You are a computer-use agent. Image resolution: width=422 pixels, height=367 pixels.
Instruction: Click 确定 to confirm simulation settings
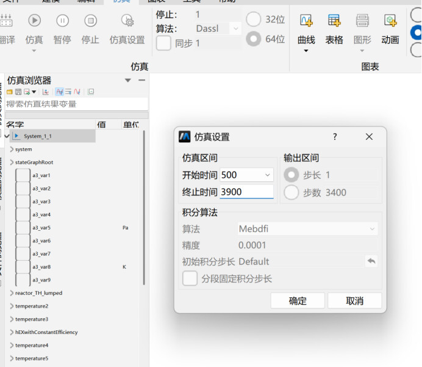tap(298, 300)
